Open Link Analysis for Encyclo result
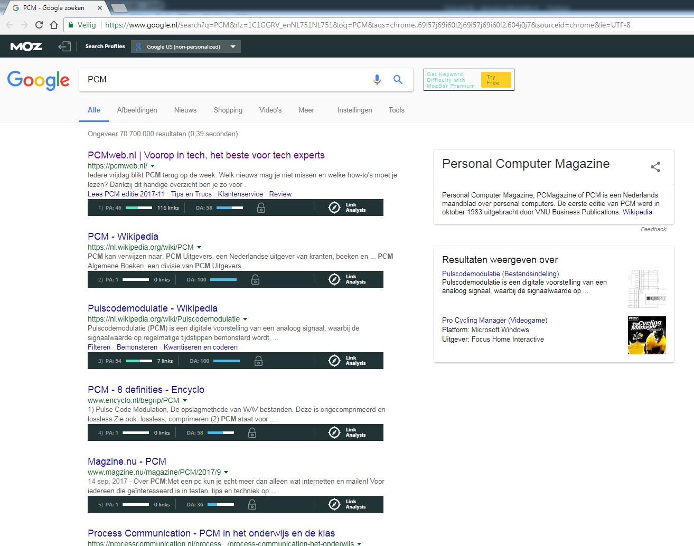This screenshot has height=546, width=694. [x=348, y=432]
